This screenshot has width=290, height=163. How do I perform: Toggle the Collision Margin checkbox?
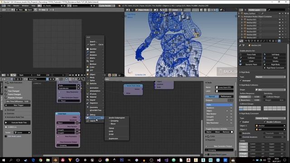(265, 96)
